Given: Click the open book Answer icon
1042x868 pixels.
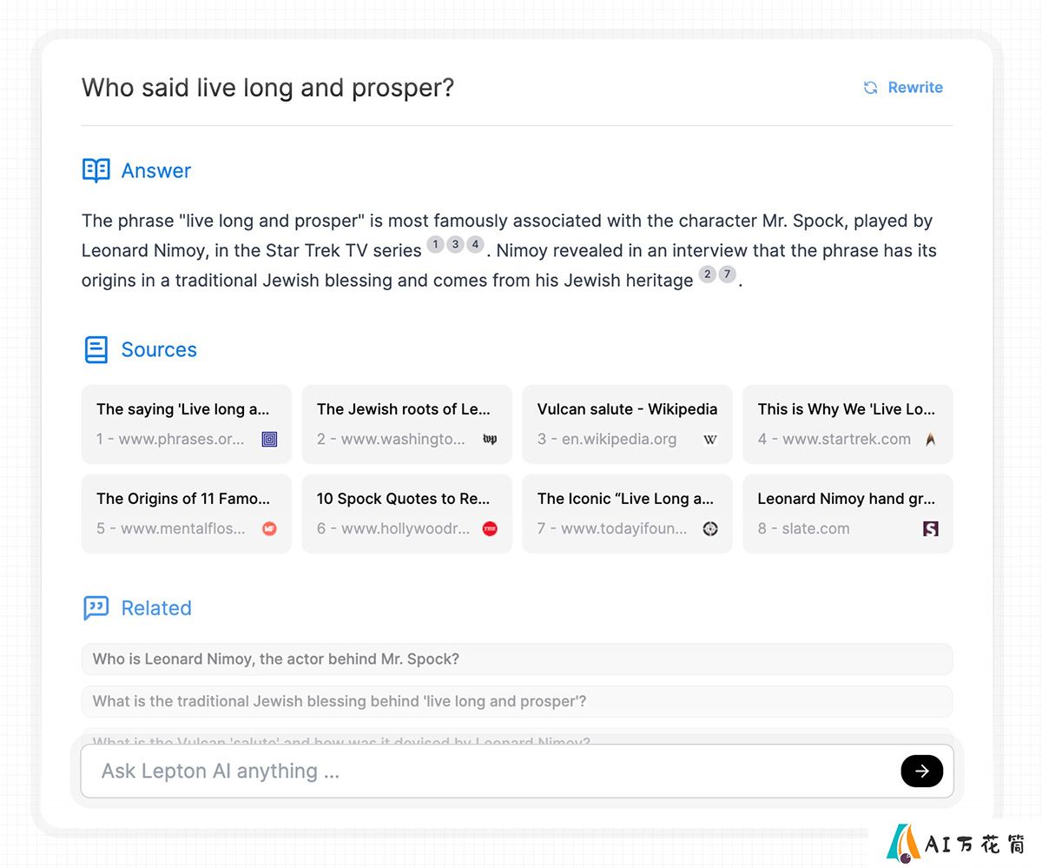Looking at the screenshot, I should tap(96, 170).
